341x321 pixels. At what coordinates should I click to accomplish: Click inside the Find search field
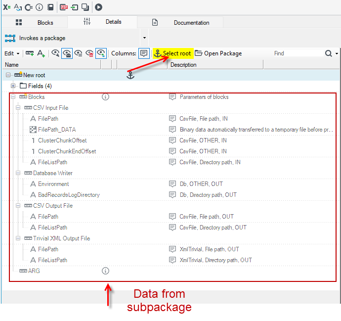point(298,53)
